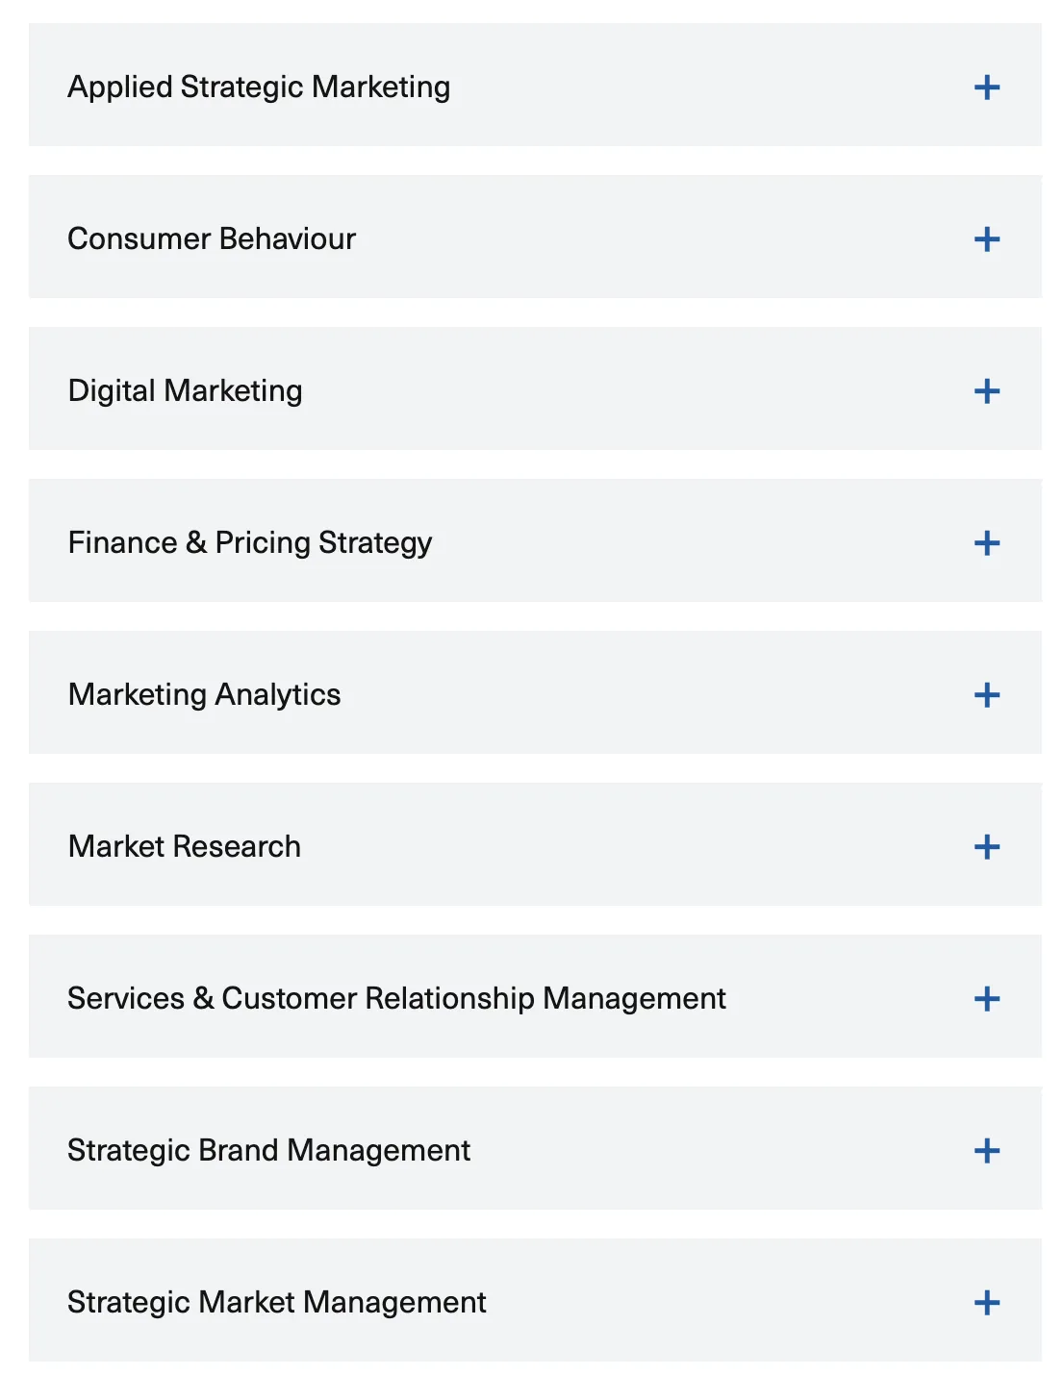The width and height of the screenshot is (1064, 1375).
Task: Tap plus icon for Services & Customer Relationship Management
Action: (x=987, y=999)
